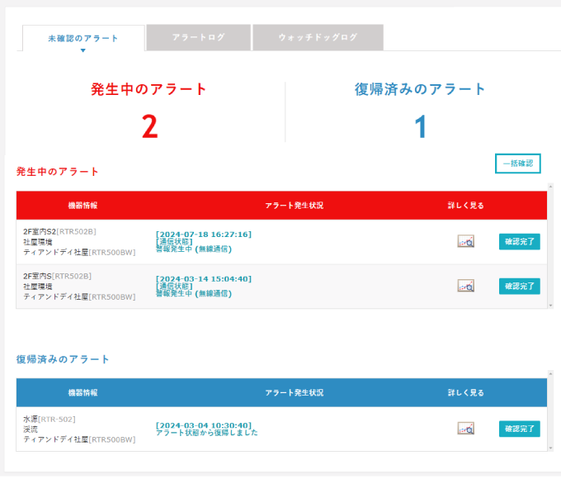561x479 pixels.
Task: Open the 2024-03-04 10:30:40 recovery timestamp
Action: pyautogui.click(x=203, y=424)
